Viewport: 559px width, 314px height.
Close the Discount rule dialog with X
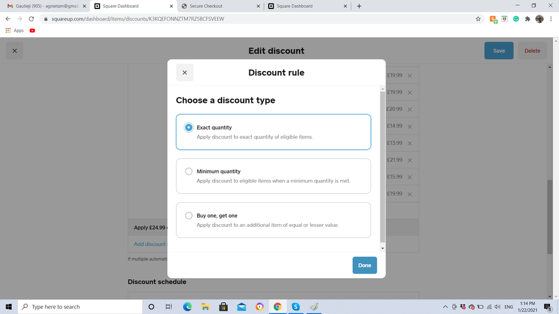[x=185, y=73]
